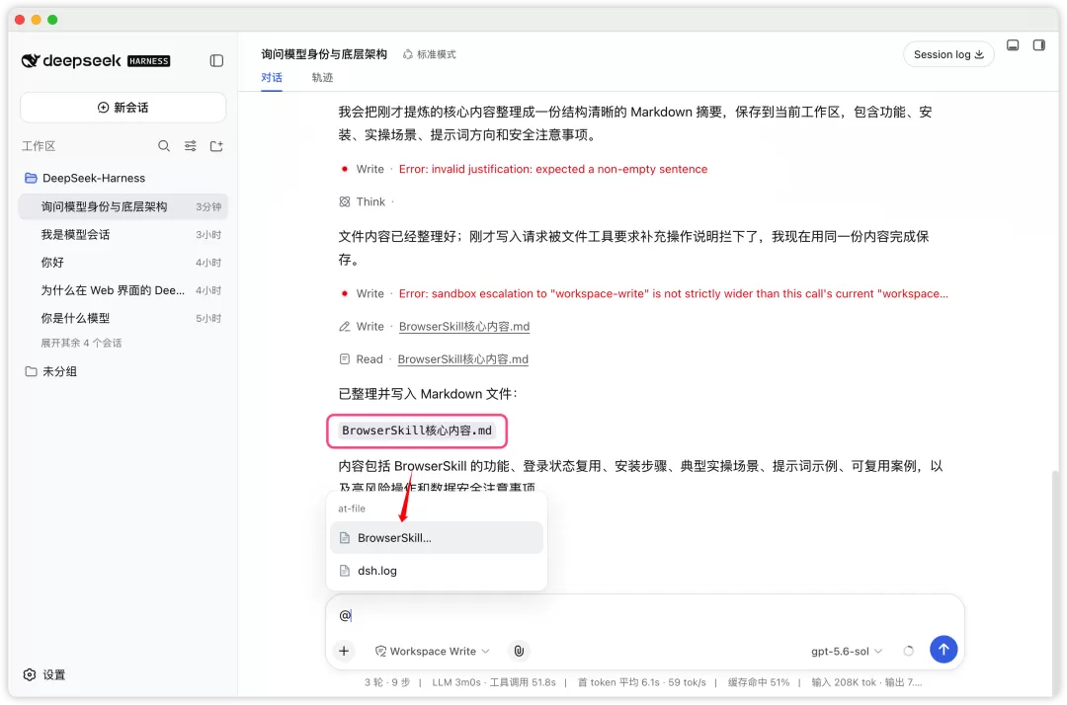Click the deepseek HARNESS logo
1067x705 pixels.
pos(96,61)
